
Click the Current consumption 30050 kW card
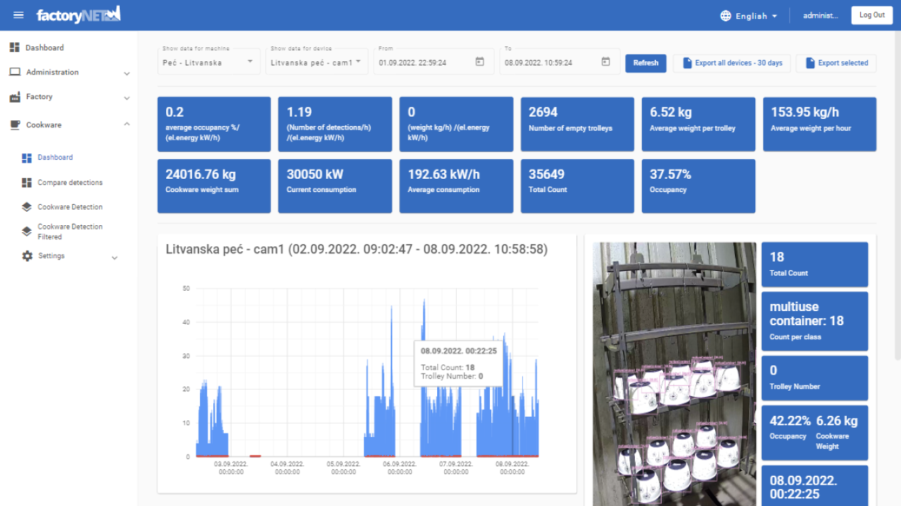pos(335,186)
